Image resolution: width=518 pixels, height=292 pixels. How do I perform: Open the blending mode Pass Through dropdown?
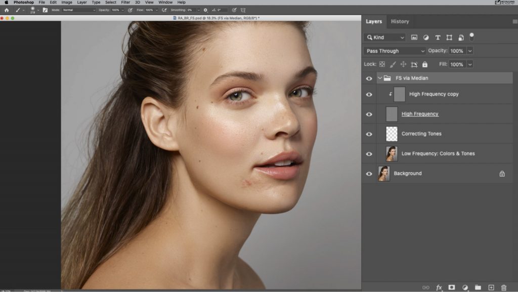tap(395, 51)
